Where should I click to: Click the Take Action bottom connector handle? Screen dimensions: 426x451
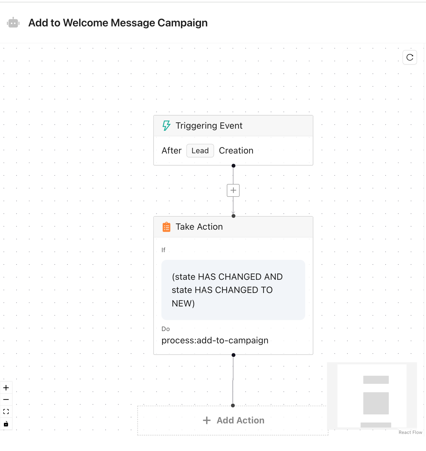[x=233, y=355]
